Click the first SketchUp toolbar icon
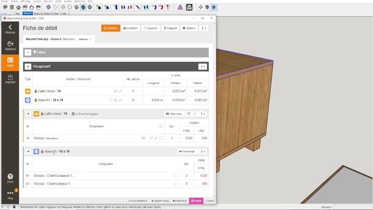This screenshot has height=210, width=373. pos(5,8)
